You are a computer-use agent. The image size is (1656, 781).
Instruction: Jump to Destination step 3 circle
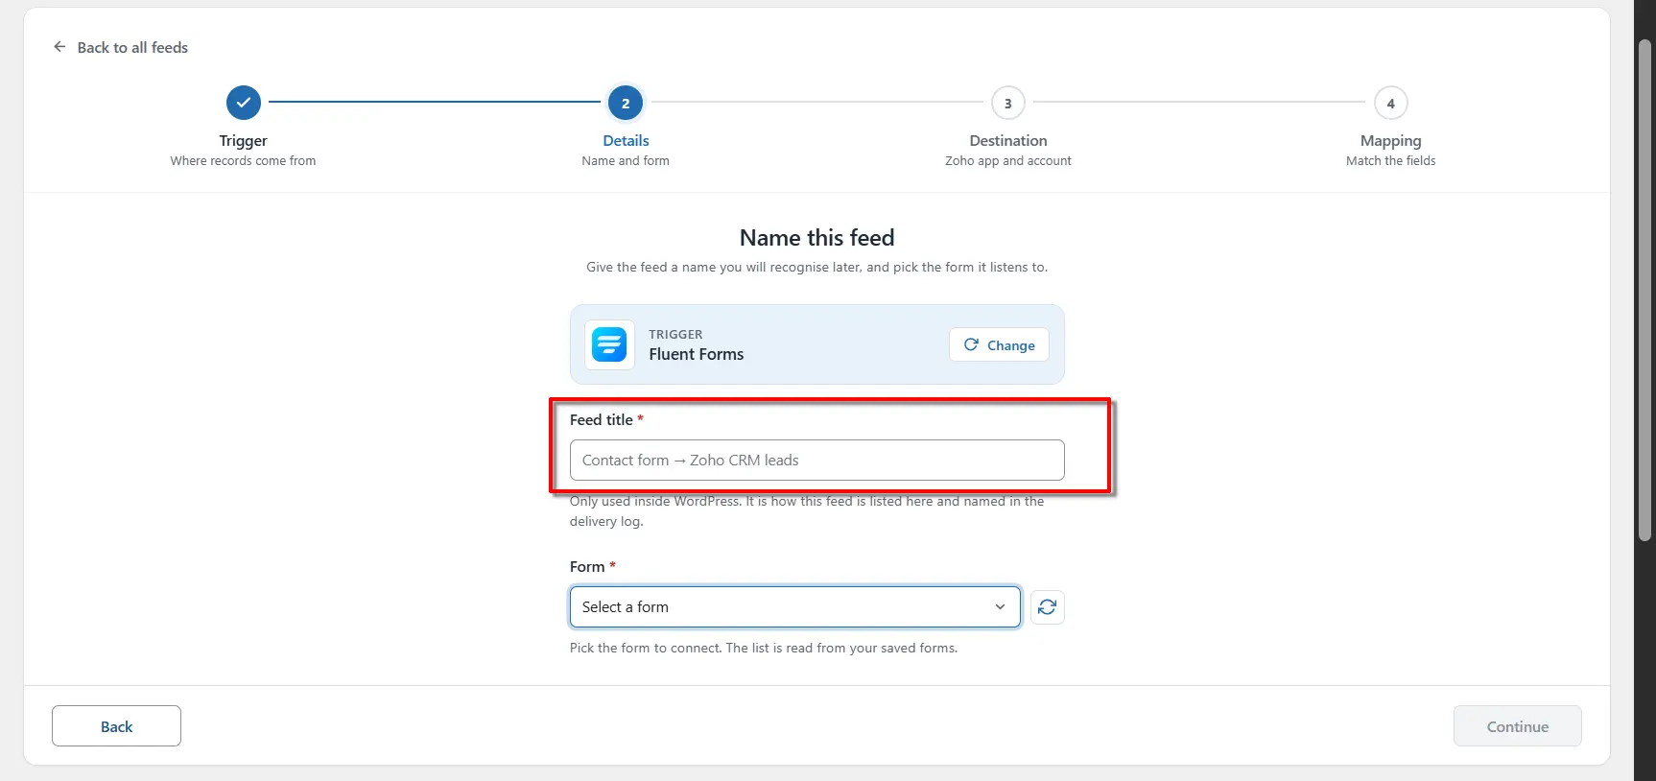tap(1007, 103)
